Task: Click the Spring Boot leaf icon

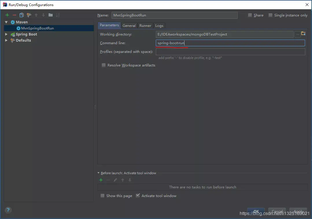Action: click(x=13, y=34)
